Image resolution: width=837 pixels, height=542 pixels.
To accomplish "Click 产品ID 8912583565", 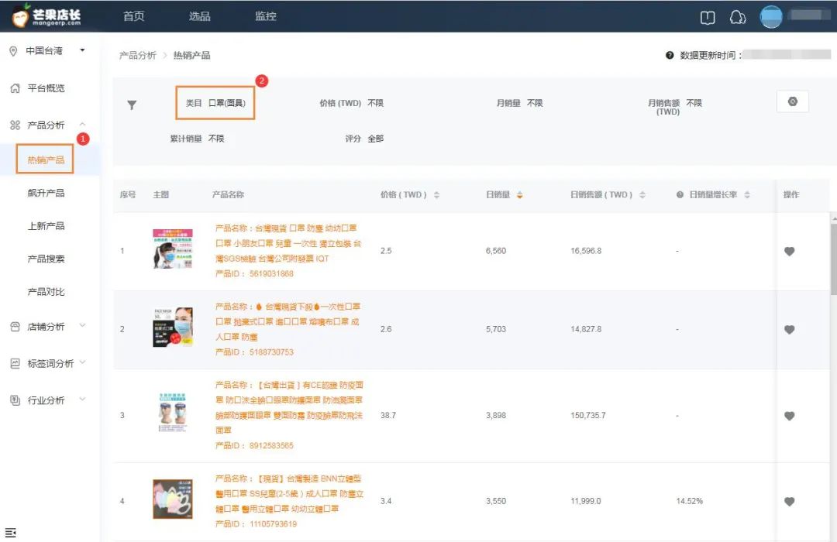I will (x=254, y=445).
